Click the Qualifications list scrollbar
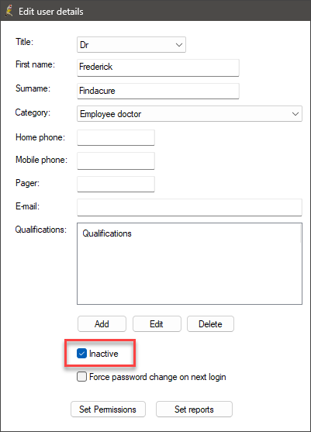311x432 pixels. (301, 233)
